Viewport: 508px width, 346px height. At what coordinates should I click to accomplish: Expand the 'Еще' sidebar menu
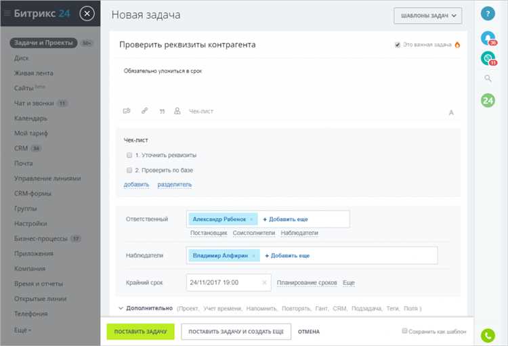22,330
